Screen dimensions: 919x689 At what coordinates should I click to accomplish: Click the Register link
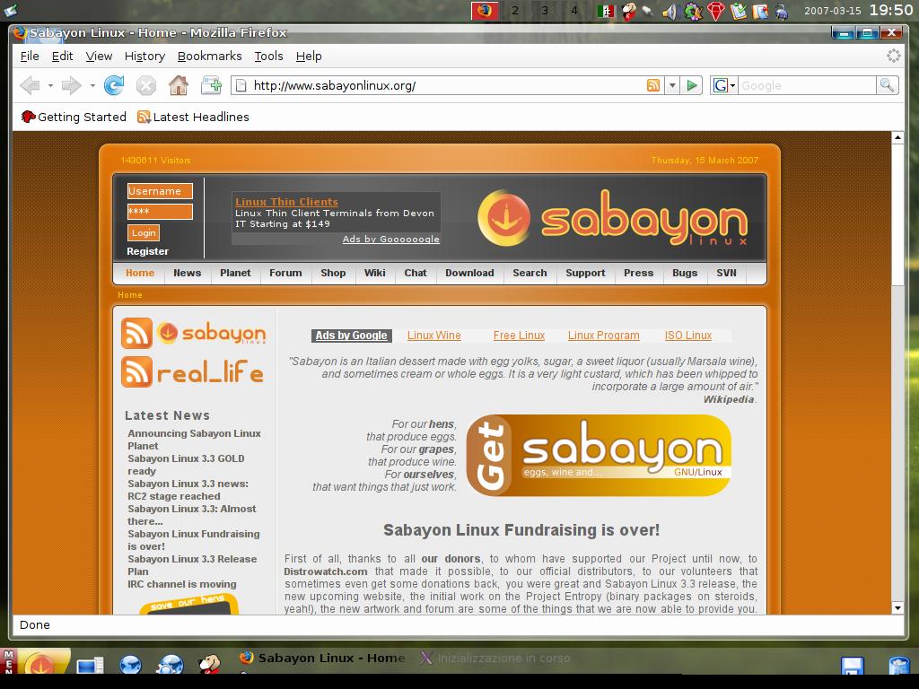click(148, 251)
